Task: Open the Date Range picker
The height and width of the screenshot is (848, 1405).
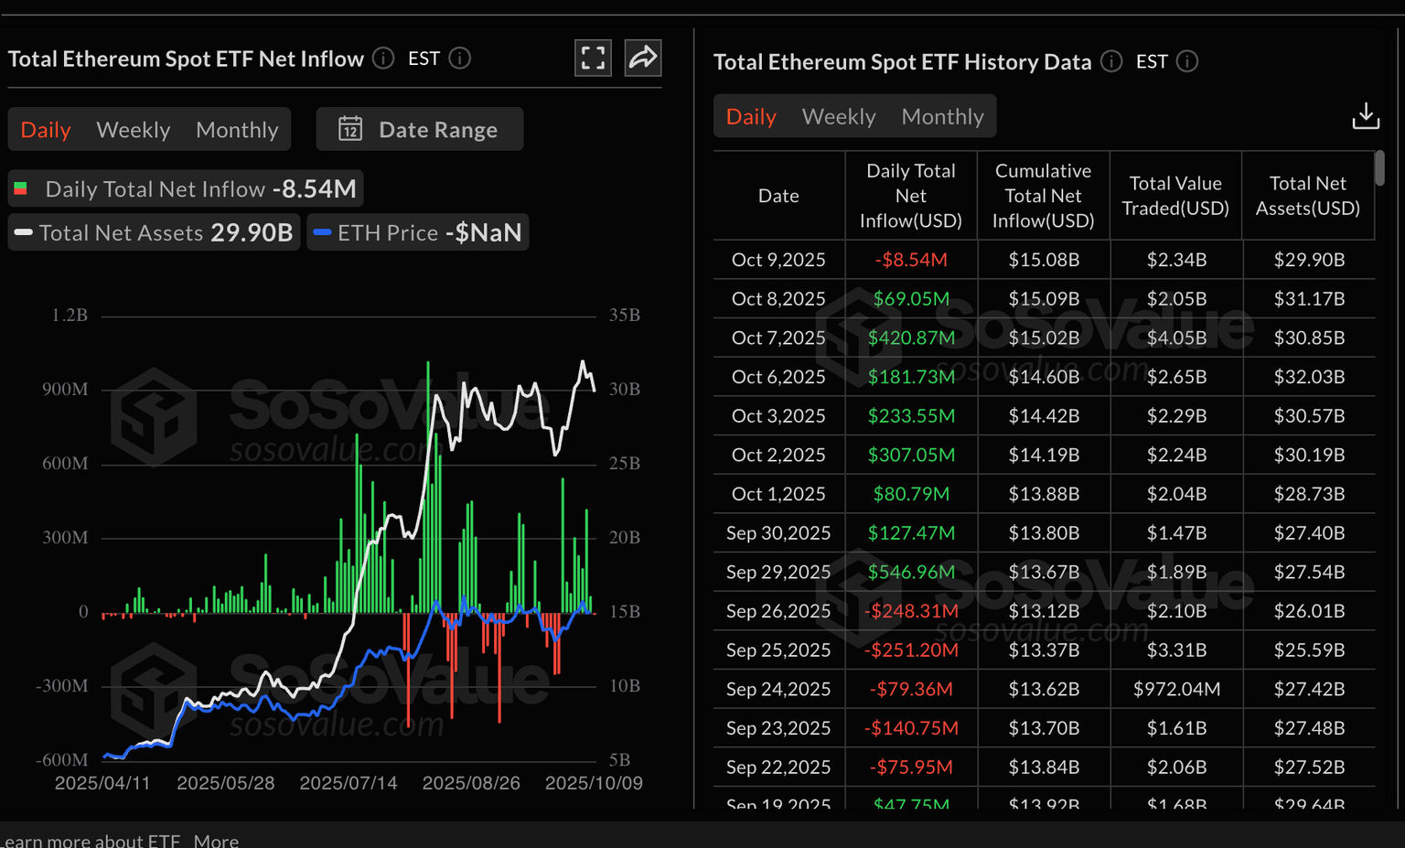Action: pyautogui.click(x=420, y=129)
